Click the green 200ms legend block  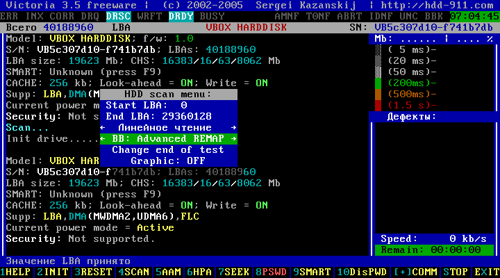(378, 83)
